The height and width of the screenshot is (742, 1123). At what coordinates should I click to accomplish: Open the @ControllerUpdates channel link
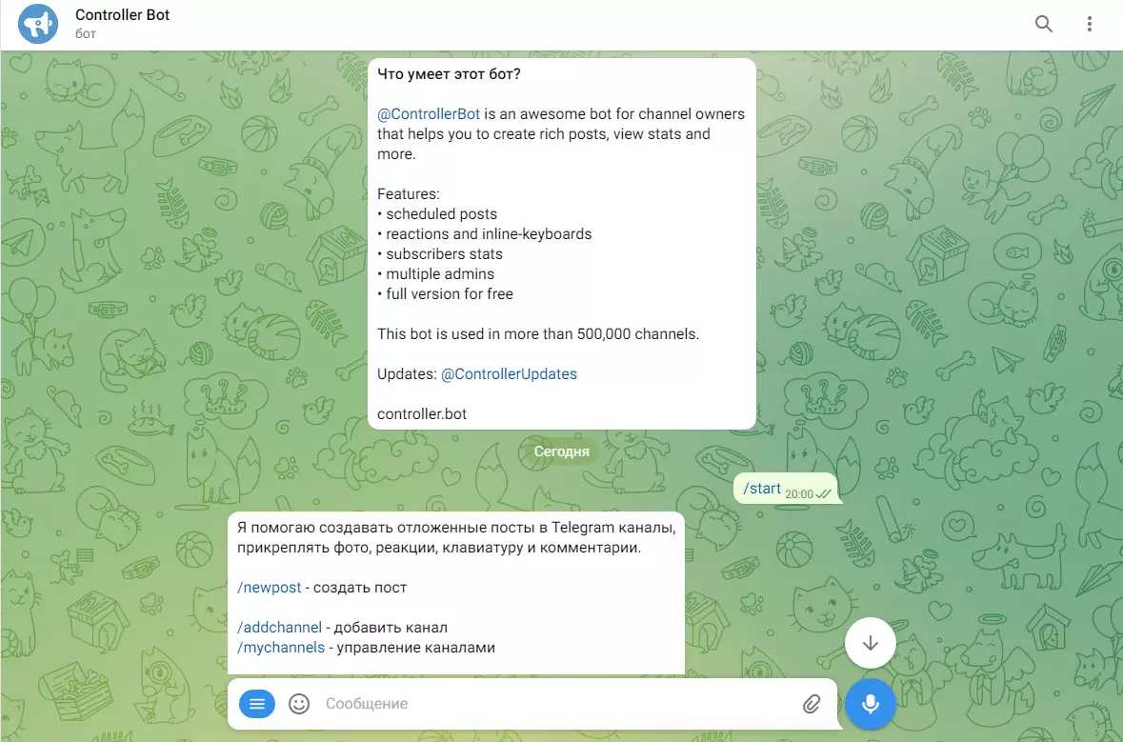point(509,374)
